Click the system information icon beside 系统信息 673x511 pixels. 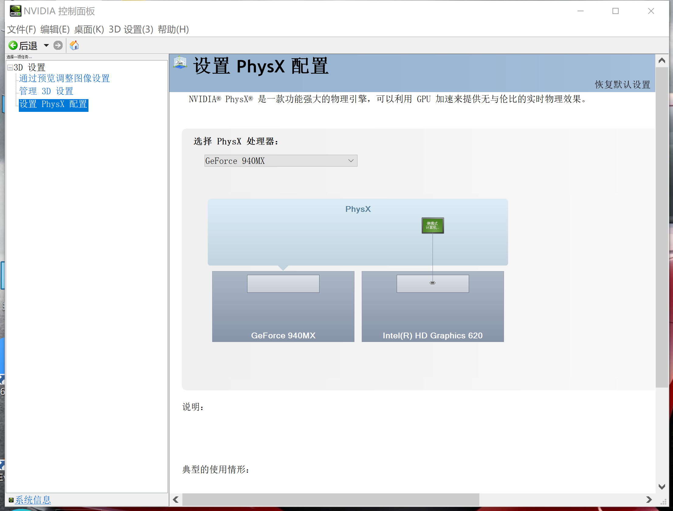11,500
